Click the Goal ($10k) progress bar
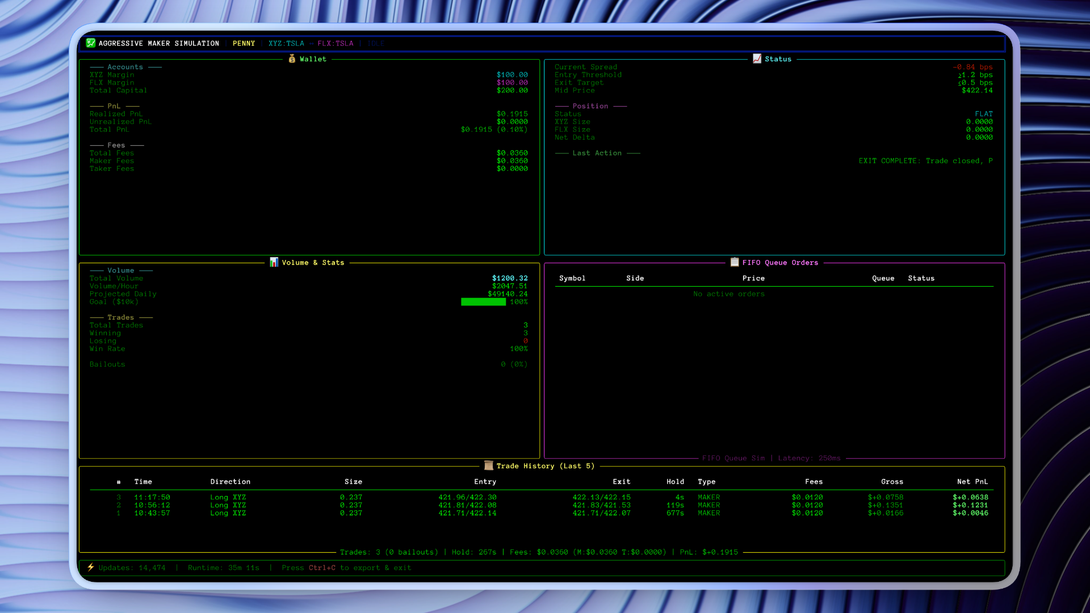This screenshot has width=1090, height=613. pyautogui.click(x=483, y=302)
